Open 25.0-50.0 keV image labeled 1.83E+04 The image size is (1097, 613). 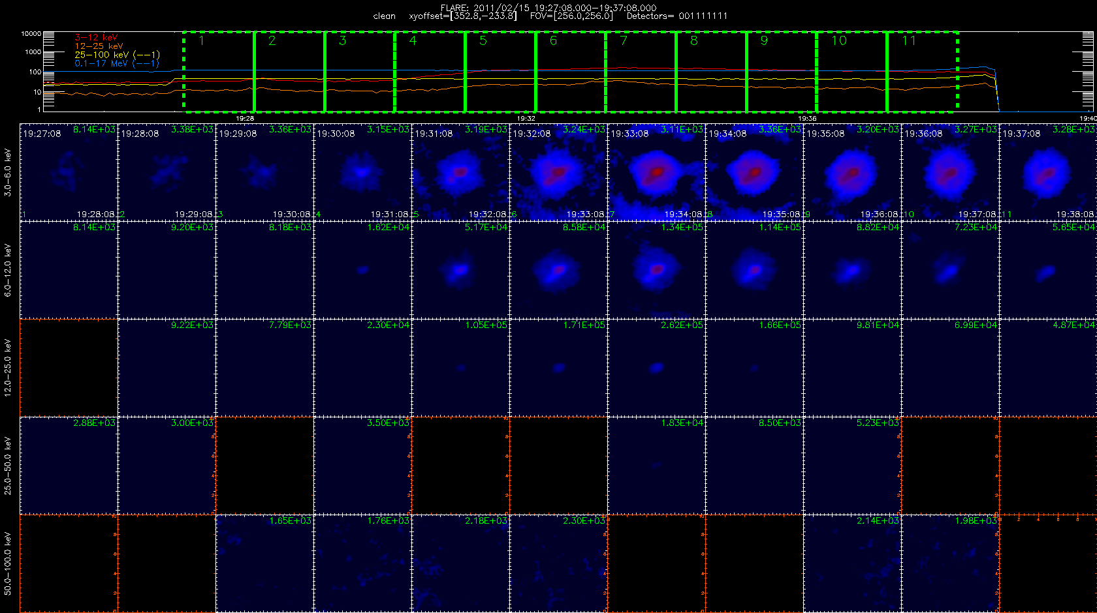point(656,466)
